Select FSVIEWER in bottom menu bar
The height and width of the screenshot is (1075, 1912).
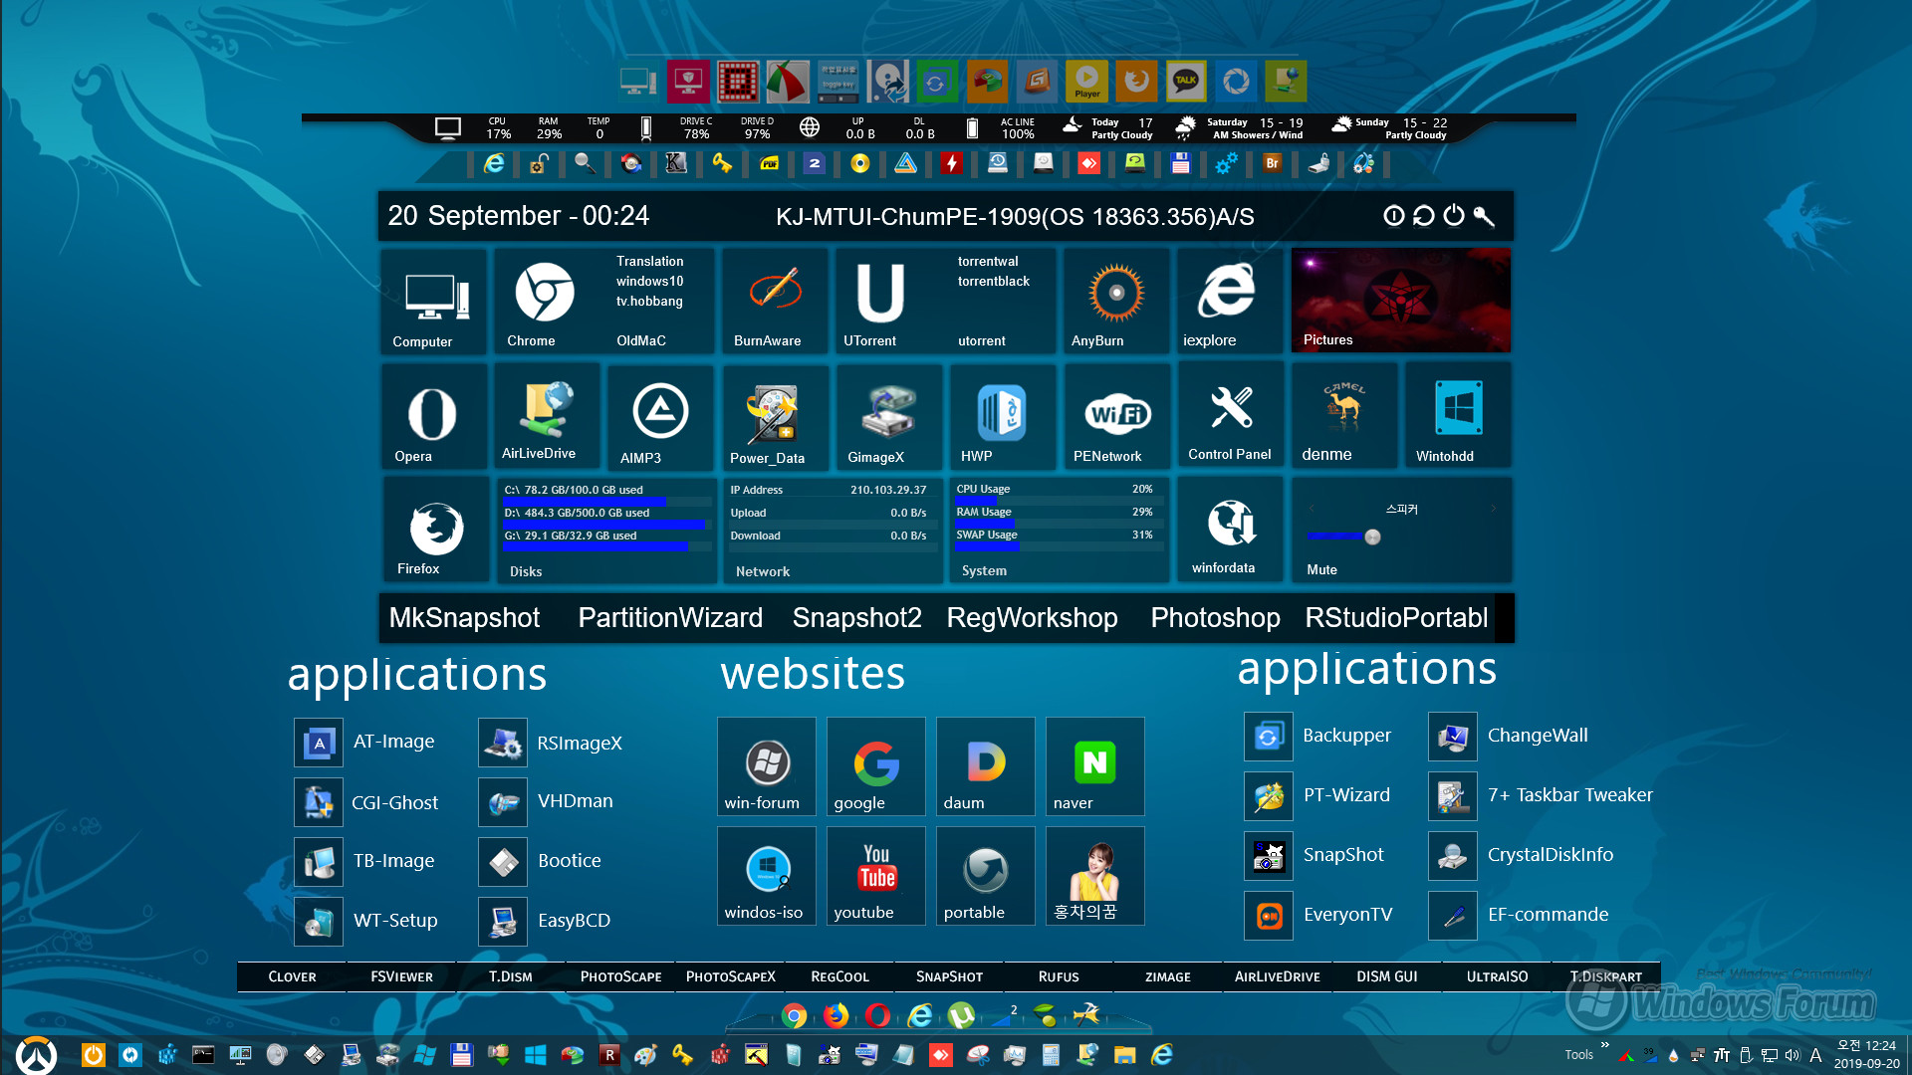point(401,976)
